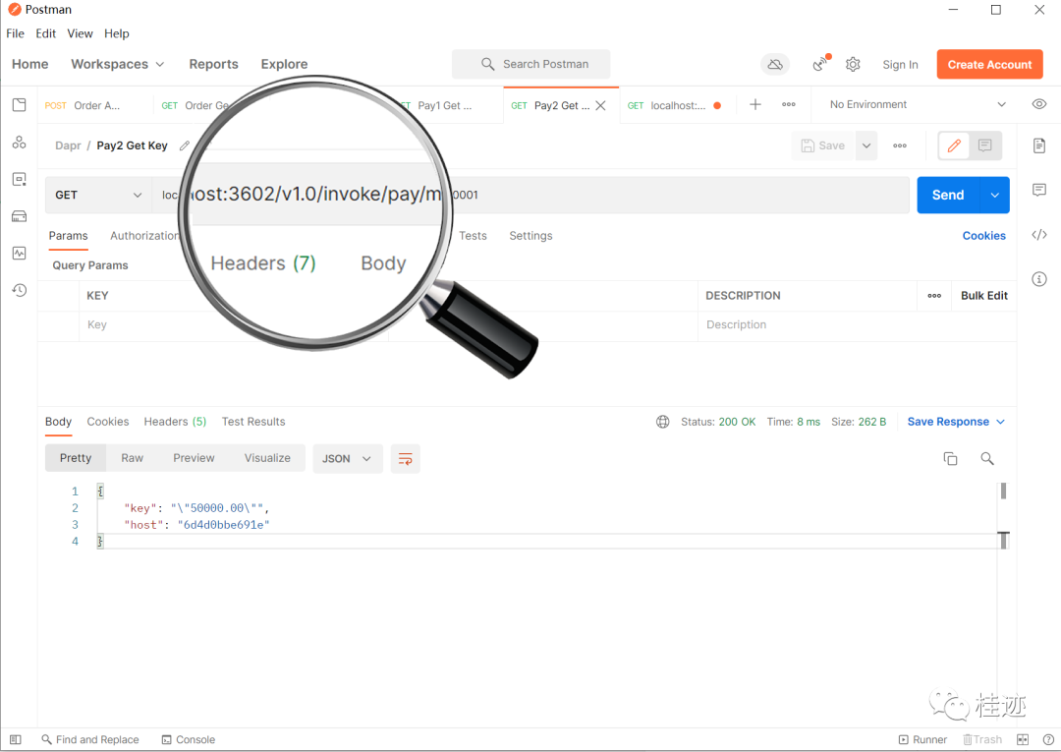The width and height of the screenshot is (1061, 752).
Task: Click the pencil rename icon beside Pay2 Get Key
Action: [184, 145]
